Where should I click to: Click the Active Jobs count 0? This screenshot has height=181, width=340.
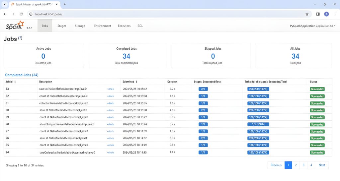pos(43,56)
